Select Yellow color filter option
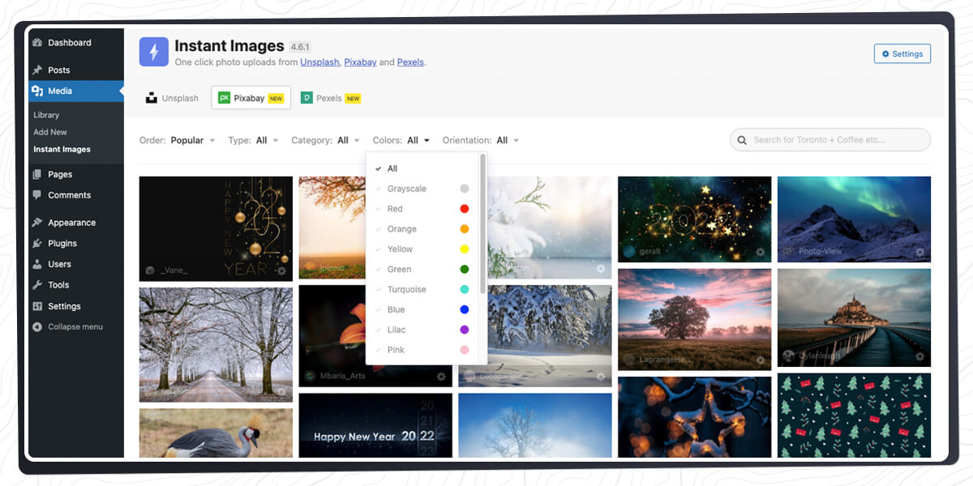 [x=422, y=249]
